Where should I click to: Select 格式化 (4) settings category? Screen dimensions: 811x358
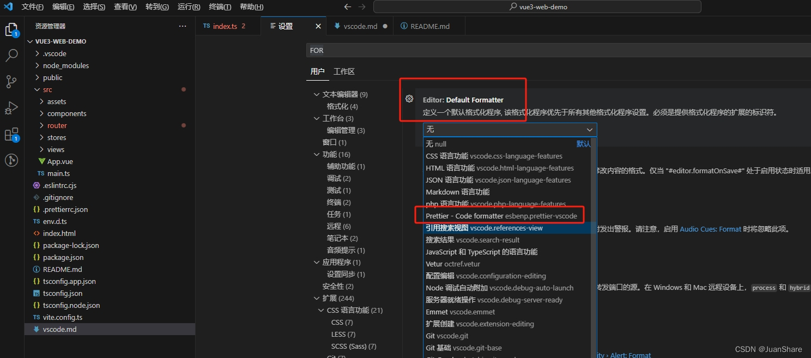pos(342,106)
